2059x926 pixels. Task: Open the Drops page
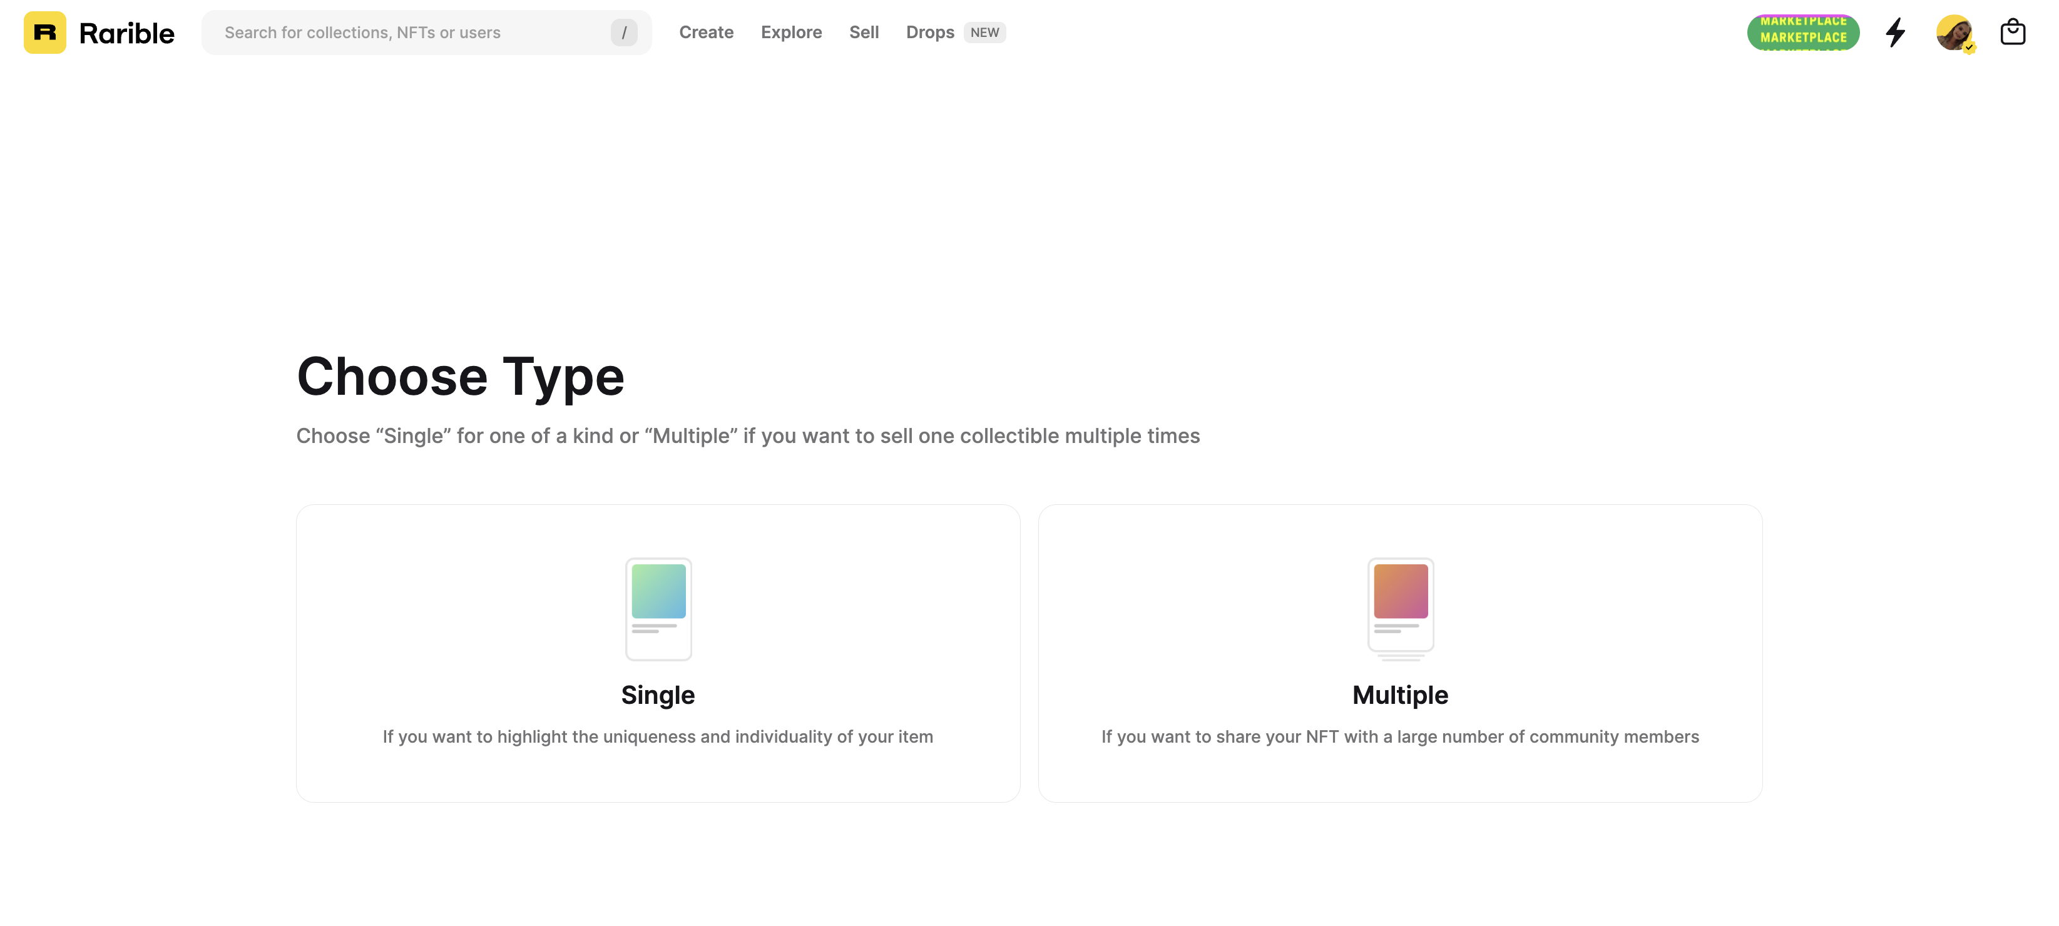(x=929, y=32)
